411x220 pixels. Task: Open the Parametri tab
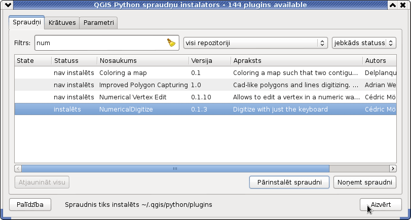tap(98, 23)
